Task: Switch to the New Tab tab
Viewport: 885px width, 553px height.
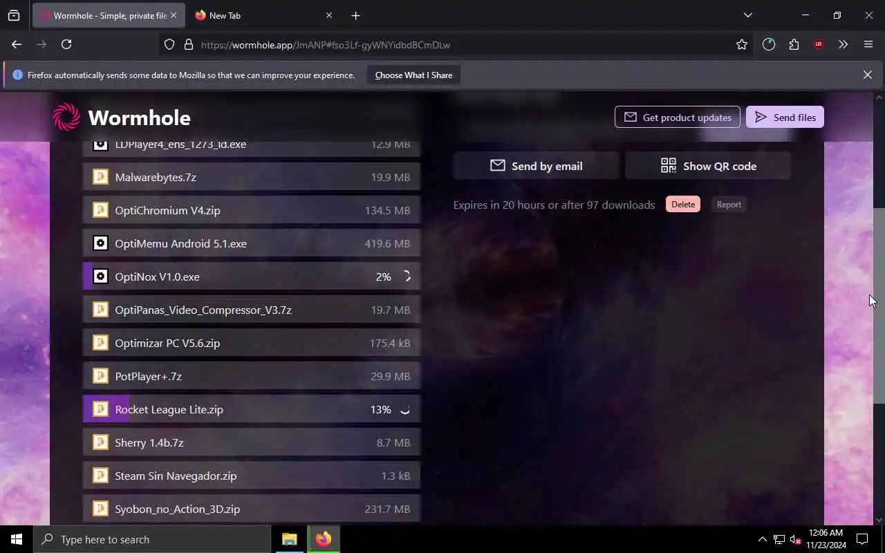Action: (263, 15)
